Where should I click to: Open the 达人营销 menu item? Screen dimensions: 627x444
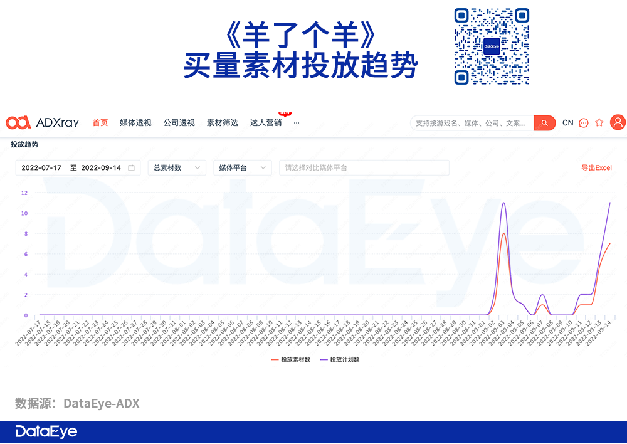tap(266, 123)
